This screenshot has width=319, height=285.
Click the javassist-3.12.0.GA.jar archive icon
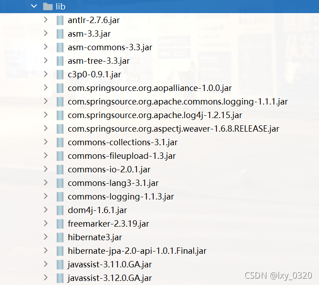60,278
